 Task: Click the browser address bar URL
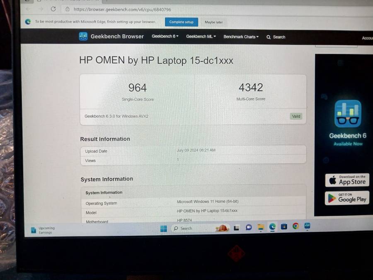[x=122, y=9]
